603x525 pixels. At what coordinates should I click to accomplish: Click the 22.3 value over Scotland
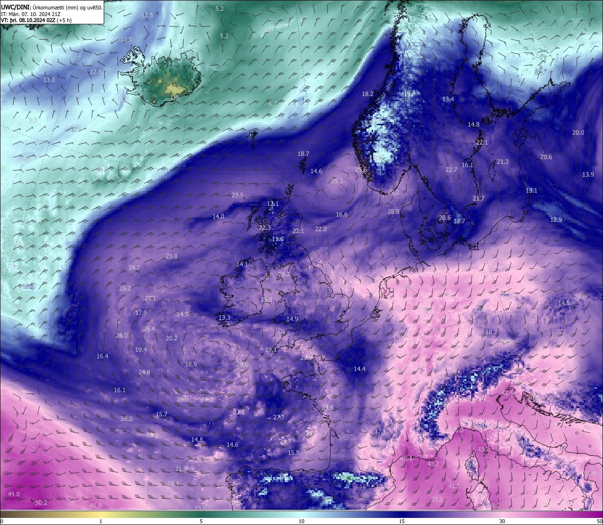[x=265, y=227]
